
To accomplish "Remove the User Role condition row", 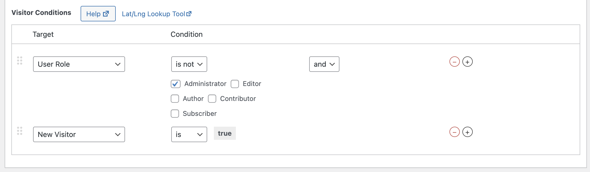I will pyautogui.click(x=454, y=62).
